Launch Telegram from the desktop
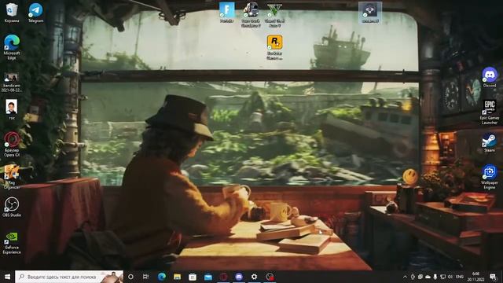The image size is (503, 283). coord(35,13)
